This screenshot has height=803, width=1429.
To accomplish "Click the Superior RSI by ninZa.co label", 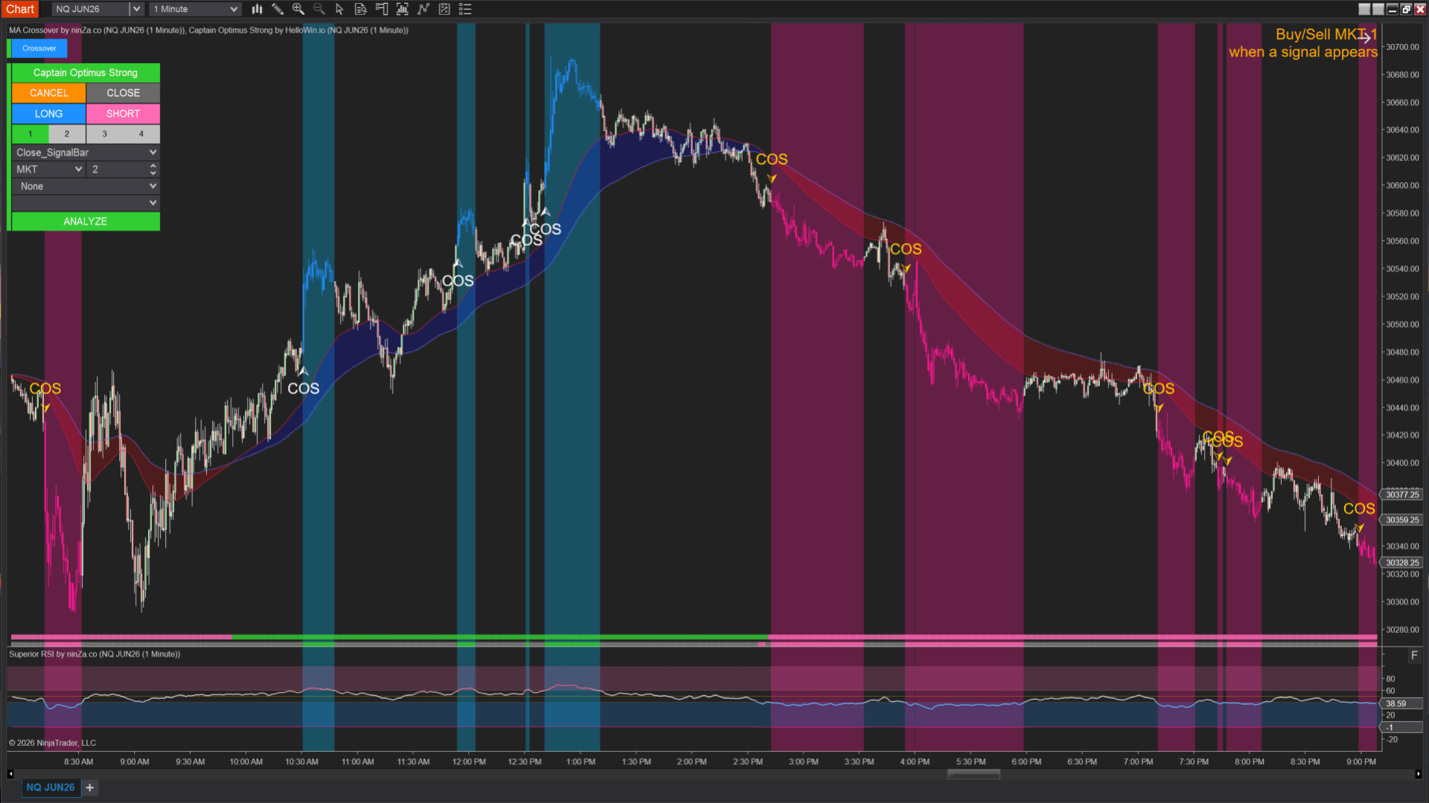I will tap(95, 654).
